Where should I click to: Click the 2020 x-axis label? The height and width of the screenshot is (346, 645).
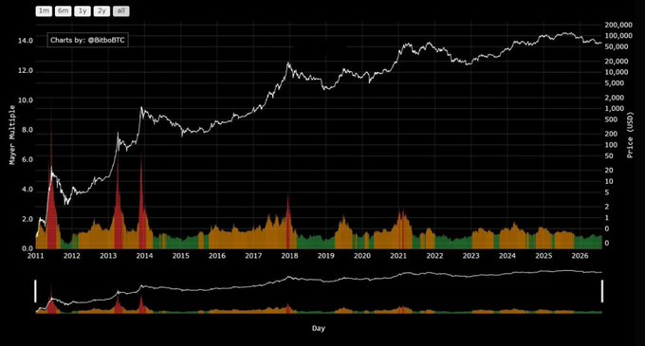[x=362, y=256]
